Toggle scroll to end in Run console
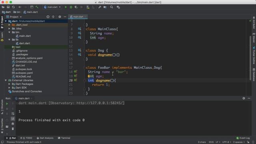 click(x=13, y=119)
